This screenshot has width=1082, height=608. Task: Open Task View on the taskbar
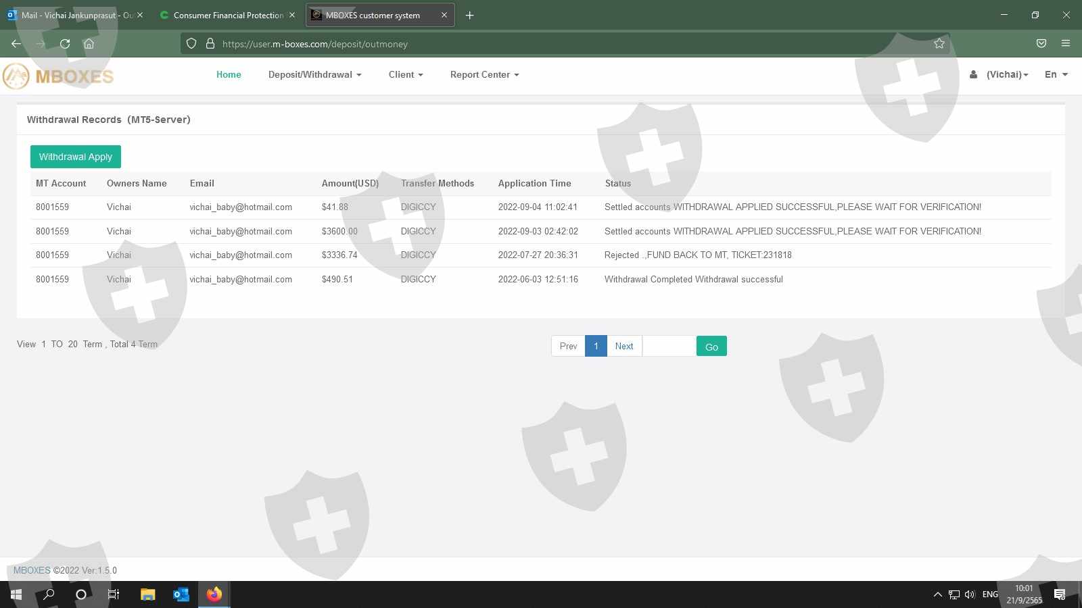tap(114, 594)
